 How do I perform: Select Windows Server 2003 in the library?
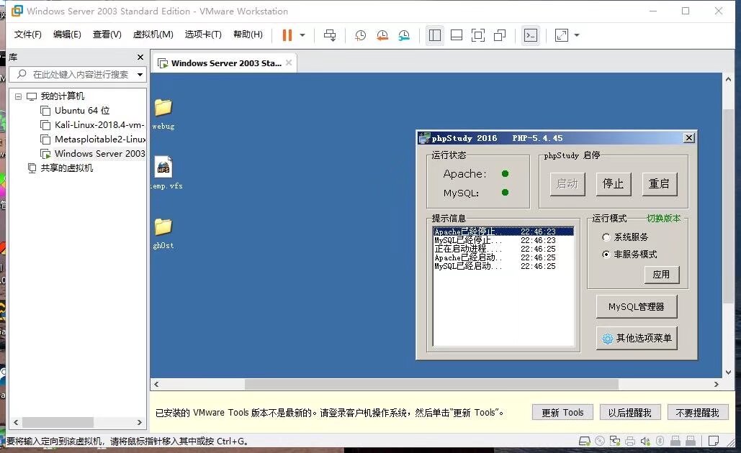93,153
